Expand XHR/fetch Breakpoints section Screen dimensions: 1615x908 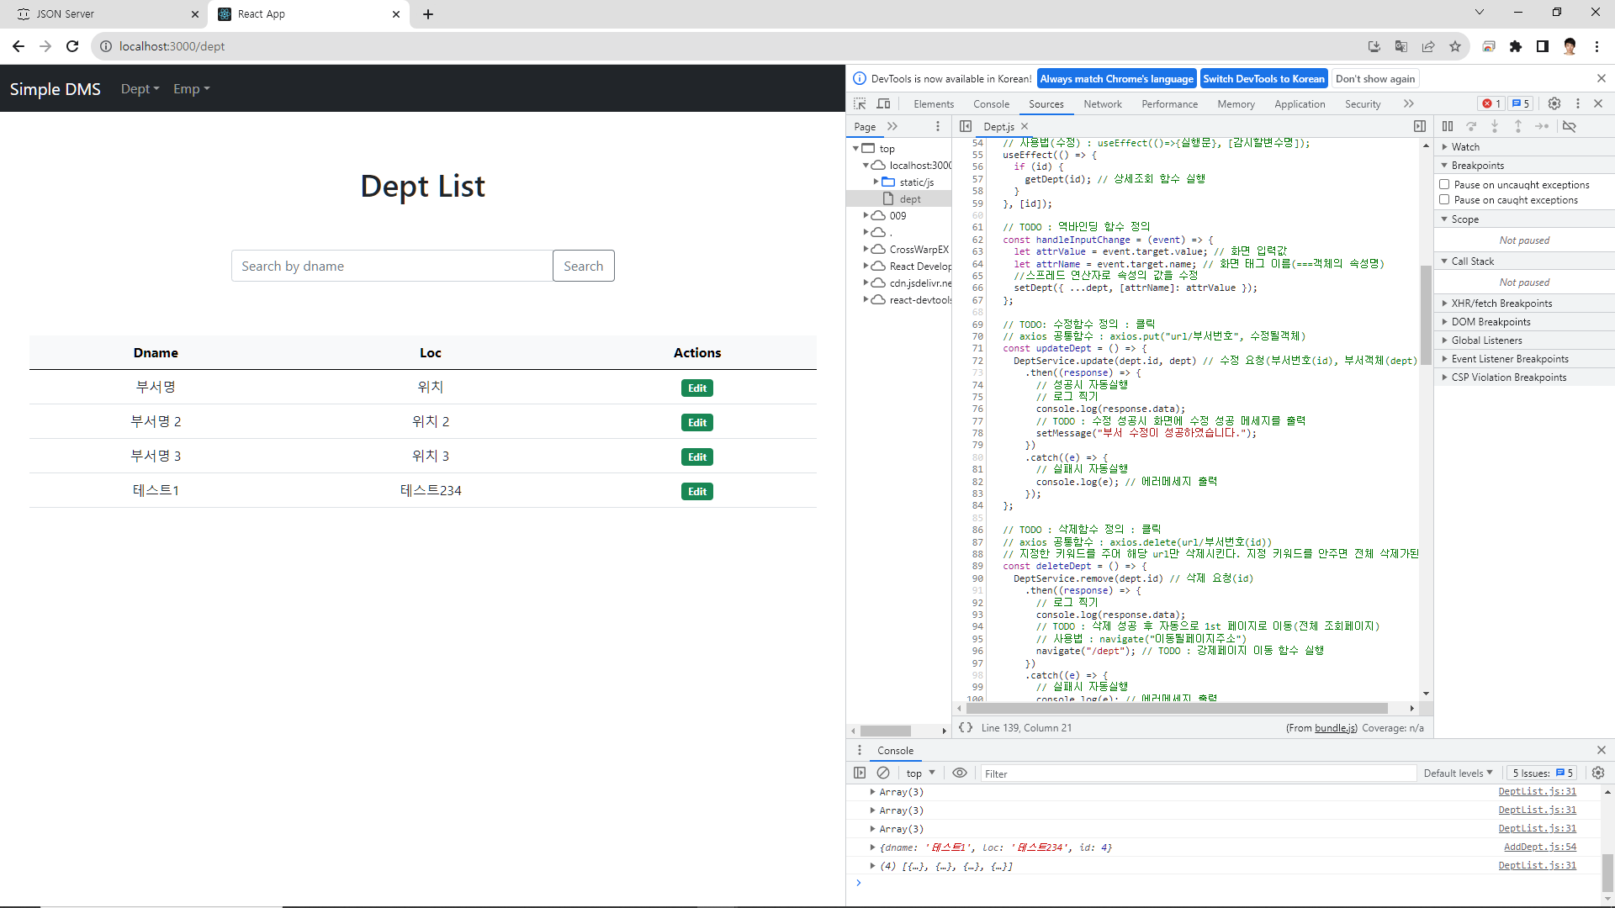pyautogui.click(x=1501, y=304)
